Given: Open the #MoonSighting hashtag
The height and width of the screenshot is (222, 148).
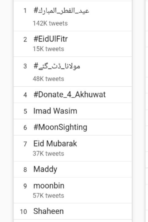Looking at the screenshot, I should [60, 127].
